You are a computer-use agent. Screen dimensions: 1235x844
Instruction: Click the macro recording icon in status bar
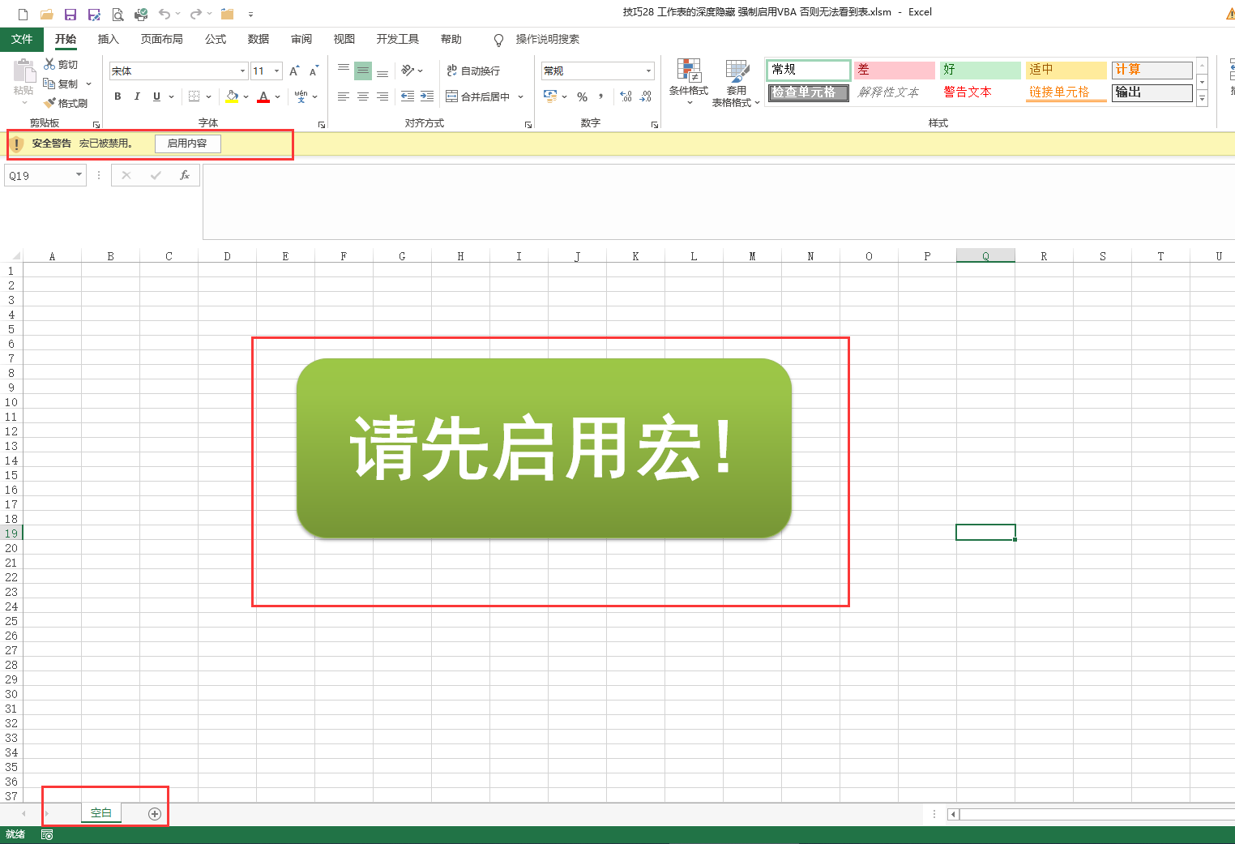[47, 834]
